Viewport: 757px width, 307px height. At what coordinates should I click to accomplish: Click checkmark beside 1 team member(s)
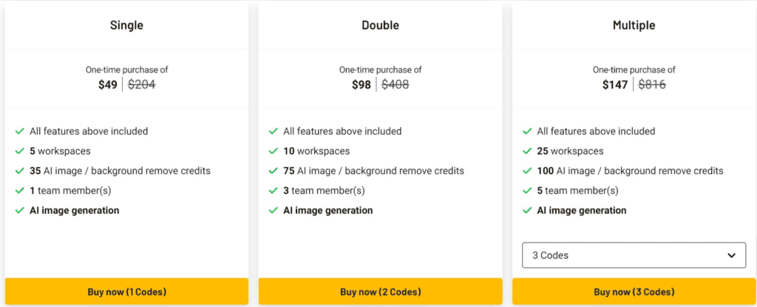[x=20, y=191]
